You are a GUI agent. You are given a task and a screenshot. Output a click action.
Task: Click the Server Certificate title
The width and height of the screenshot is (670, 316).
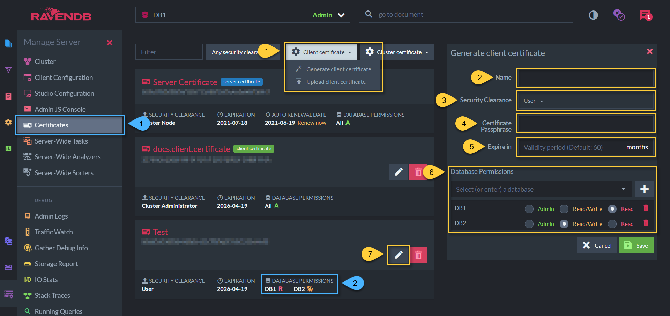(185, 82)
